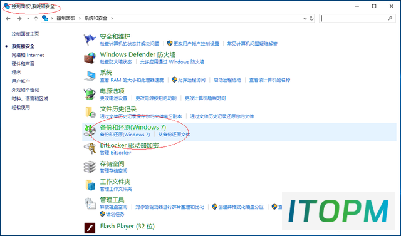Open the 系统 heading link

(x=106, y=73)
